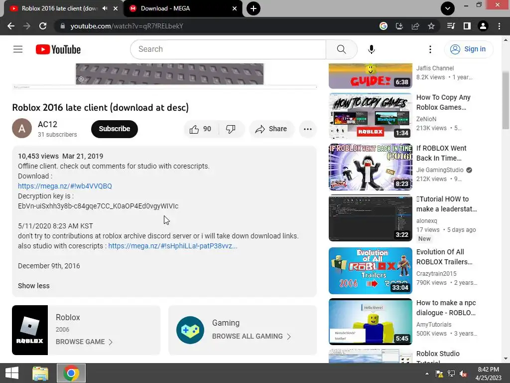
Task: Click the AC12 channel name
Action: tap(47, 124)
